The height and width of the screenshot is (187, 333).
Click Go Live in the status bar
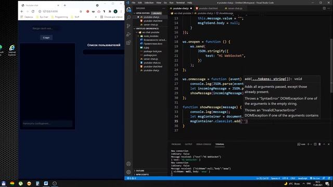[x=315, y=178]
